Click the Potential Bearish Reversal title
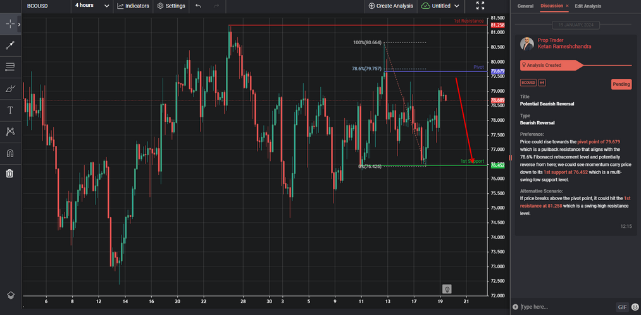Image resolution: width=641 pixels, height=315 pixels. coord(547,104)
